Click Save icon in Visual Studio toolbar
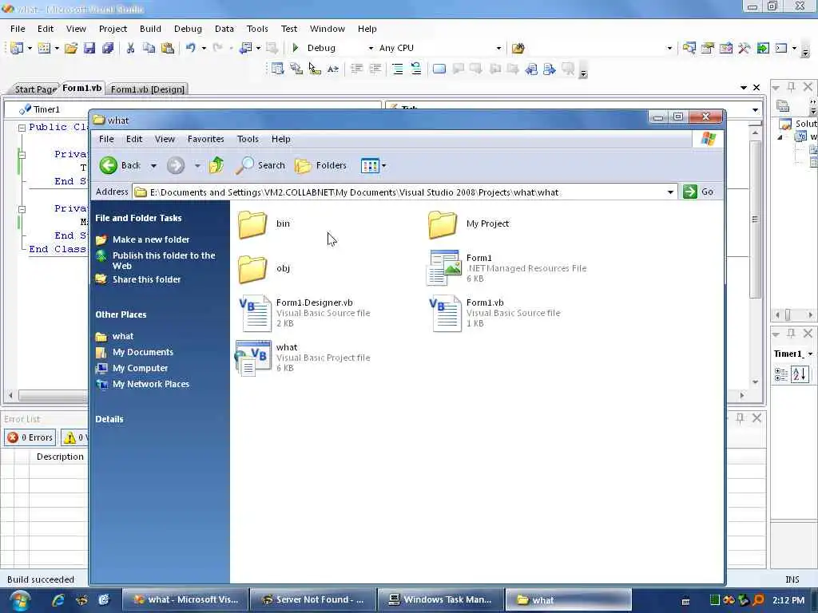This screenshot has width=818, height=613. (x=89, y=48)
